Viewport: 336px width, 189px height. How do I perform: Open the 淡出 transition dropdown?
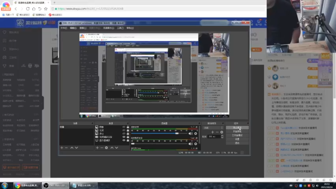tap(213, 128)
